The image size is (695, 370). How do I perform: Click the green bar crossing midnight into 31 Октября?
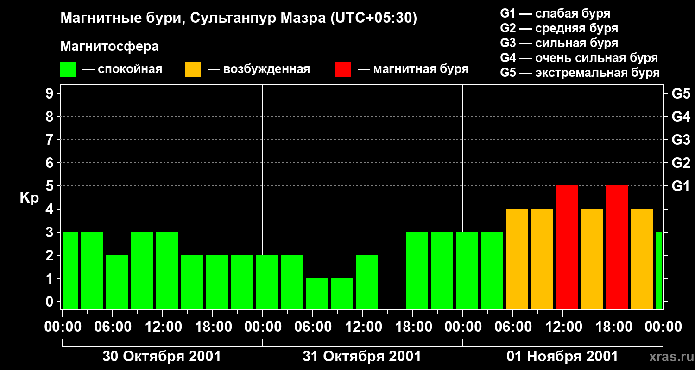pyautogui.click(x=267, y=282)
